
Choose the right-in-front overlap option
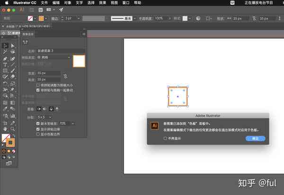44,109
